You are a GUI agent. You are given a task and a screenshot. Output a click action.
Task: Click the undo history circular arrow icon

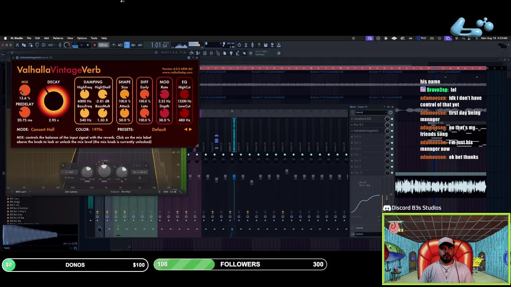pyautogui.click(x=239, y=45)
